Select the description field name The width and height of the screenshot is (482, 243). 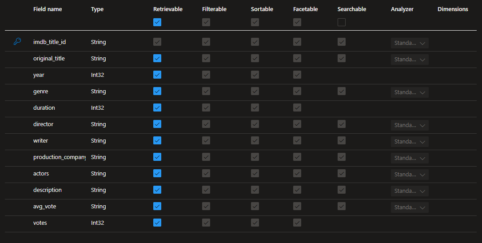point(48,190)
